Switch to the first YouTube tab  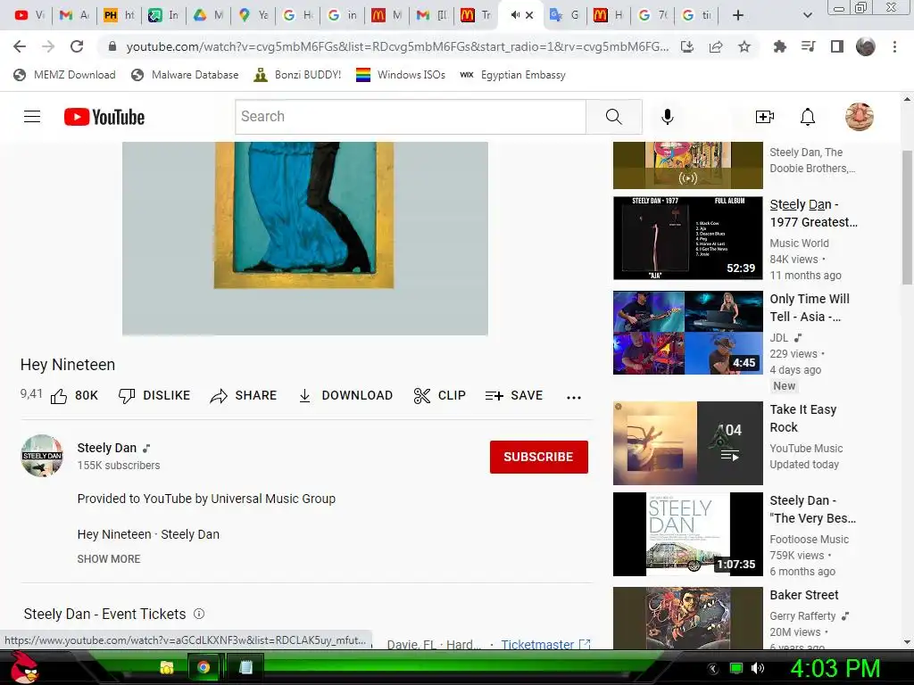tap(29, 15)
